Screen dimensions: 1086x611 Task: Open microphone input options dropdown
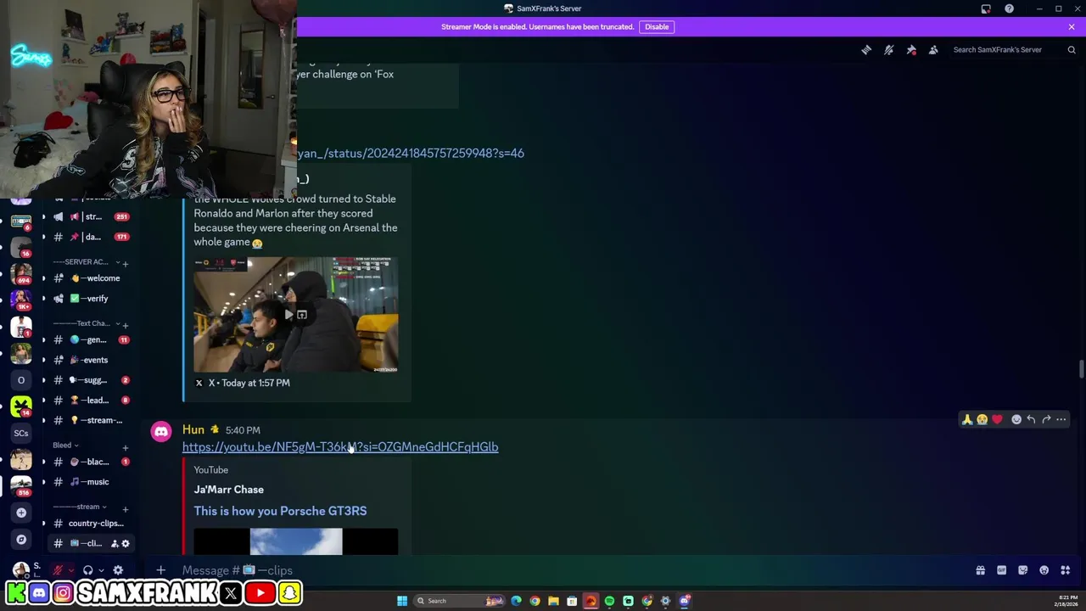[70, 570]
